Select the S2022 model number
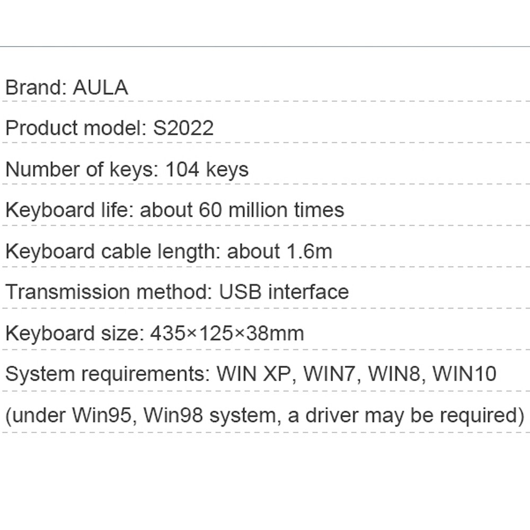This screenshot has width=530, height=530. pos(183,128)
